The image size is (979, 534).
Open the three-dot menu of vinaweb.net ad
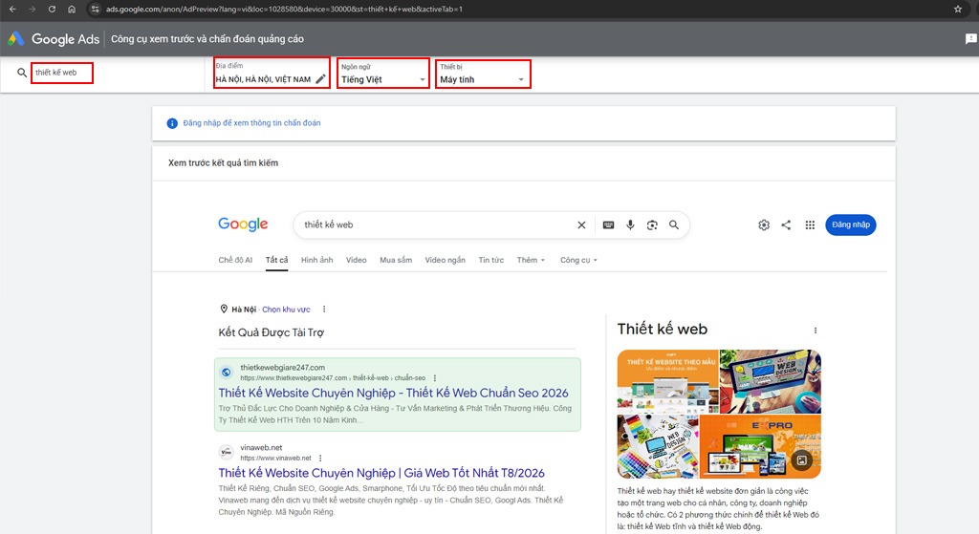(x=320, y=458)
